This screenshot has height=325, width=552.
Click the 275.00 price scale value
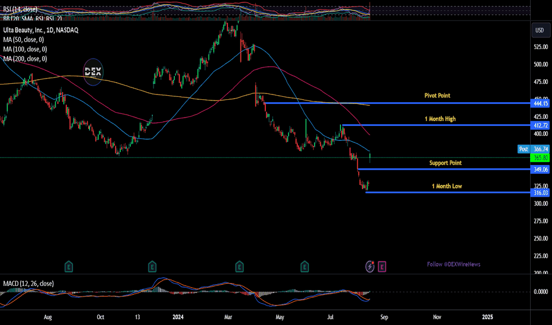point(541,221)
